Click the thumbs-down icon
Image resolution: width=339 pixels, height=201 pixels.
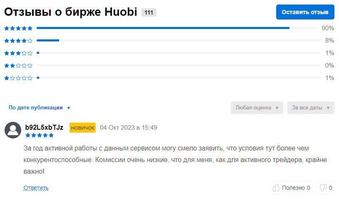(x=323, y=188)
